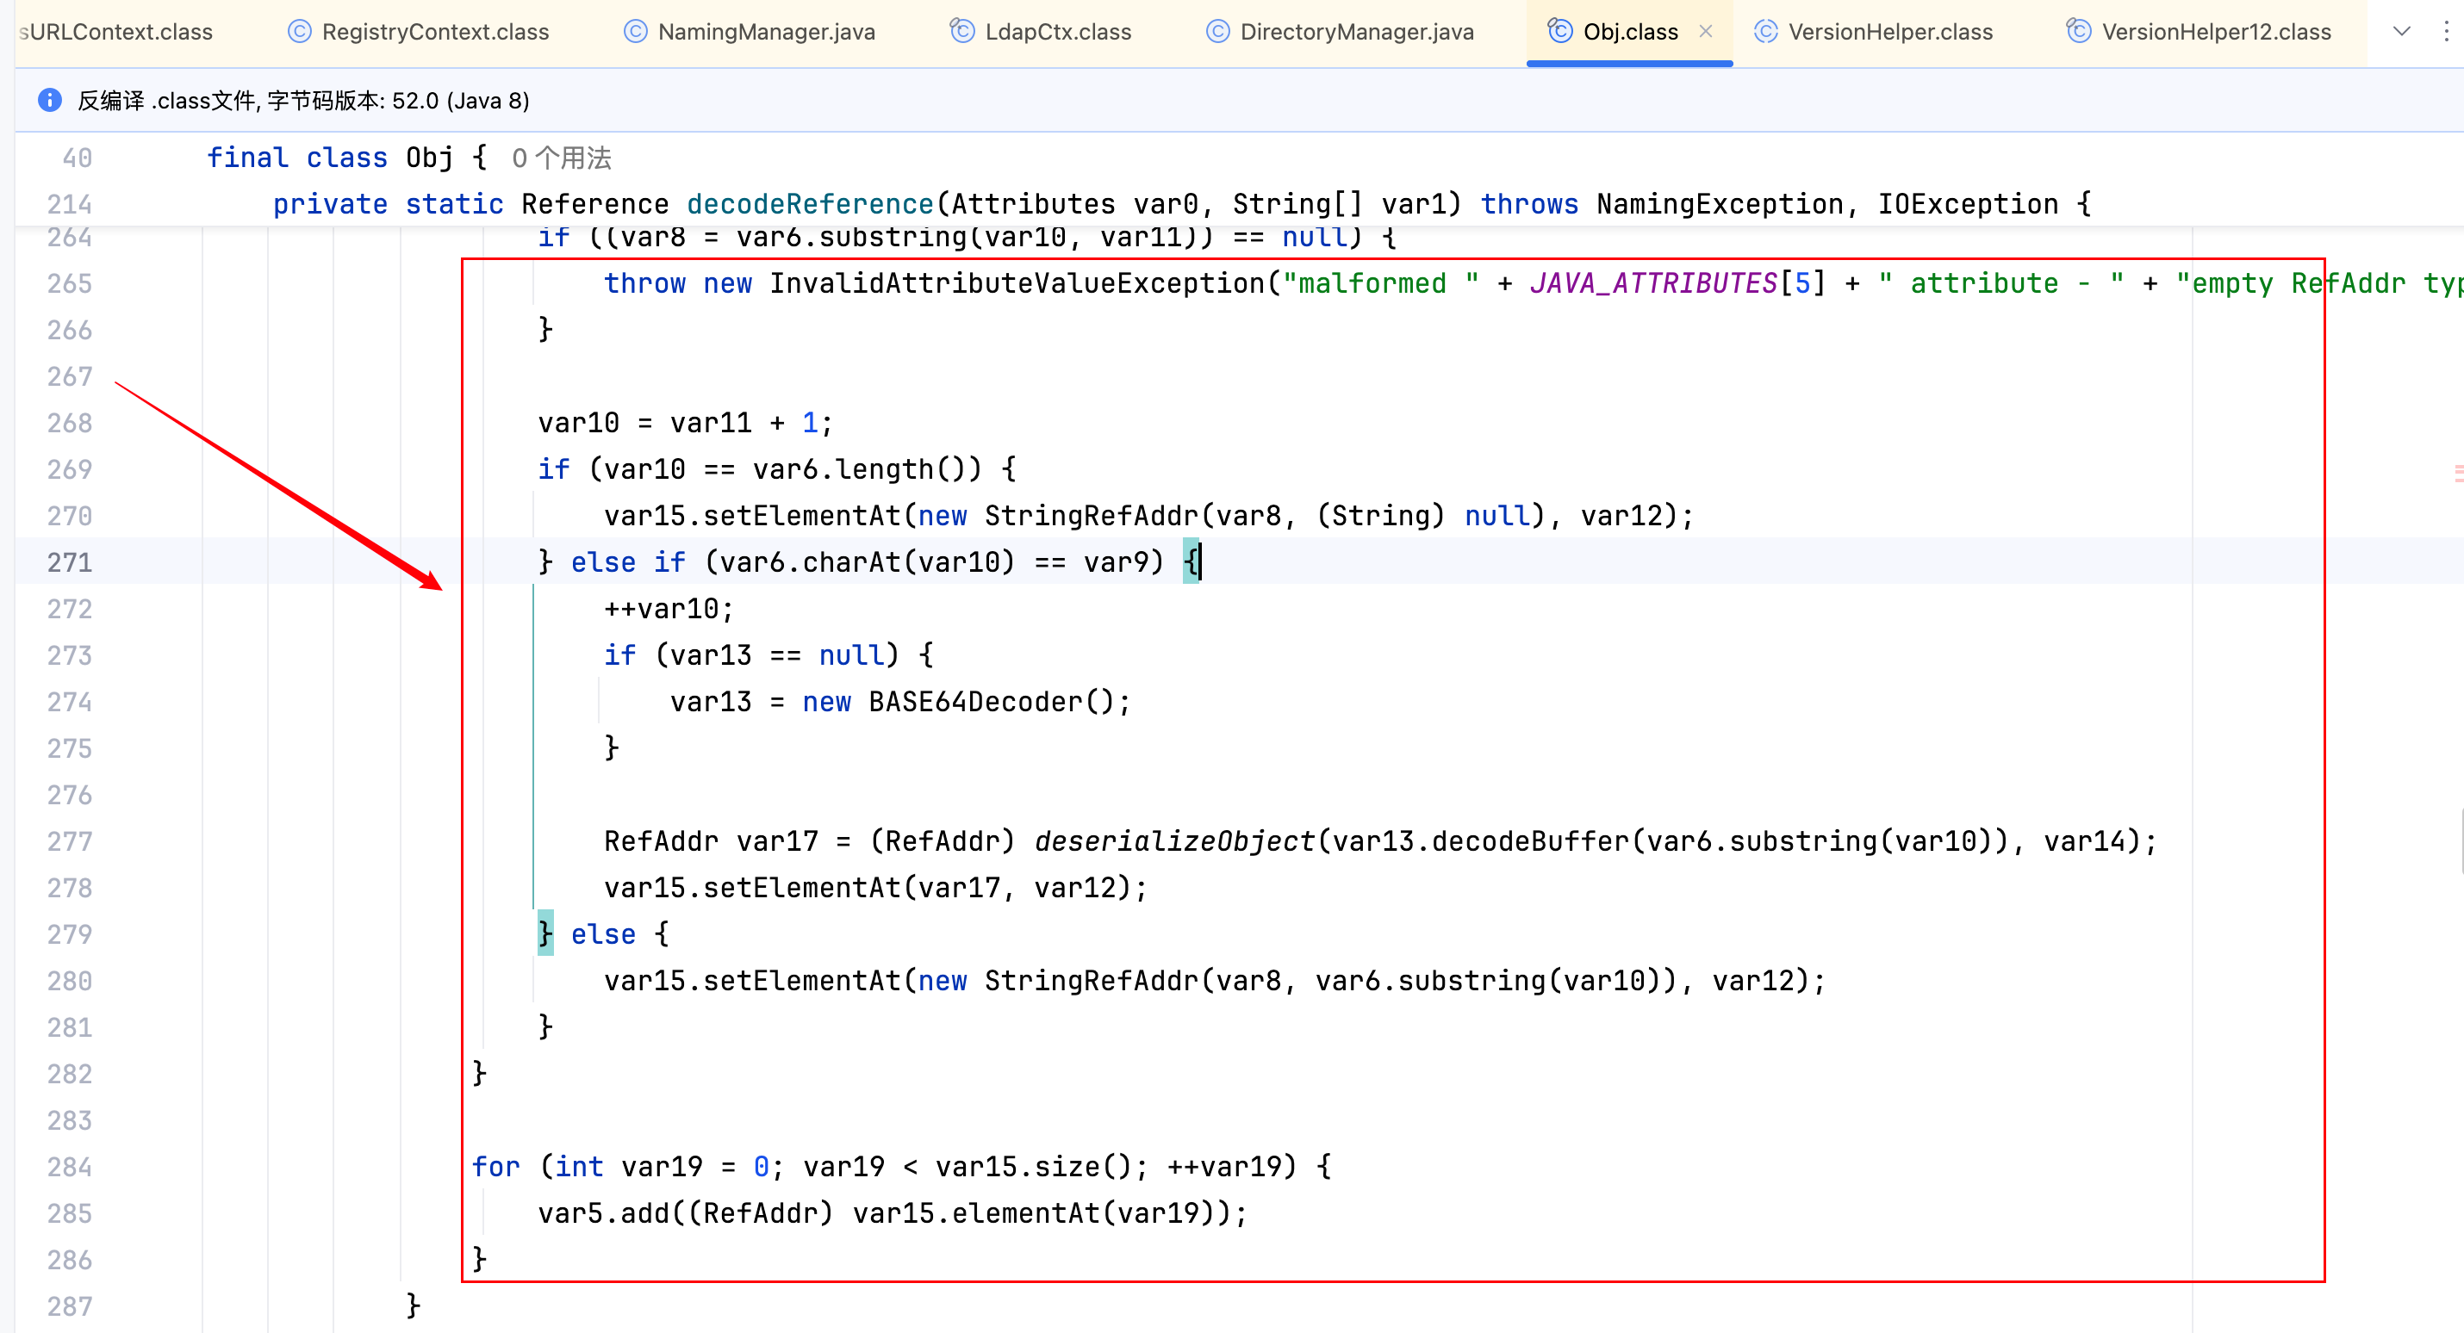Click the VersionHelper12.class file icon
This screenshot has width=2464, height=1333.
[2079, 32]
